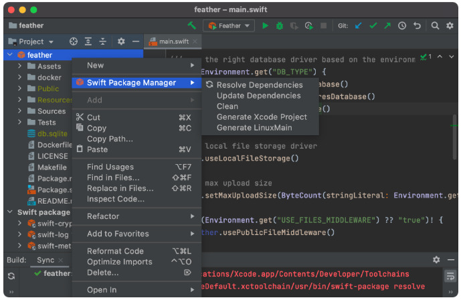Expand all in Project panel
Viewport: 463px width, 300px height.
click(88, 42)
